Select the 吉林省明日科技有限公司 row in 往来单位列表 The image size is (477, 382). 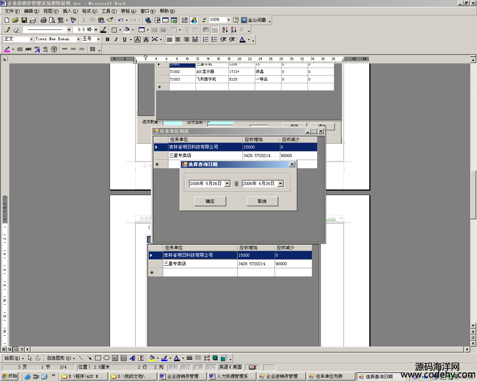235,147
